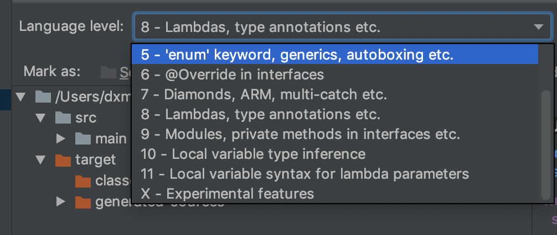Image resolution: width=557 pixels, height=235 pixels.
Task: Pick 7 - Diamonds, ARM, multi-catch option
Action: click(334, 94)
